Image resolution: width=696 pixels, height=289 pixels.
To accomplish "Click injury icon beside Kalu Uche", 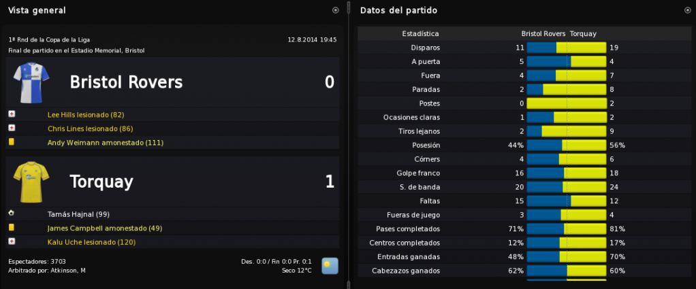I will [x=12, y=241].
